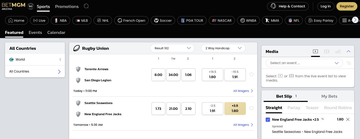Click Help & Contact button
This screenshot has width=360, height=139.
point(288,6)
